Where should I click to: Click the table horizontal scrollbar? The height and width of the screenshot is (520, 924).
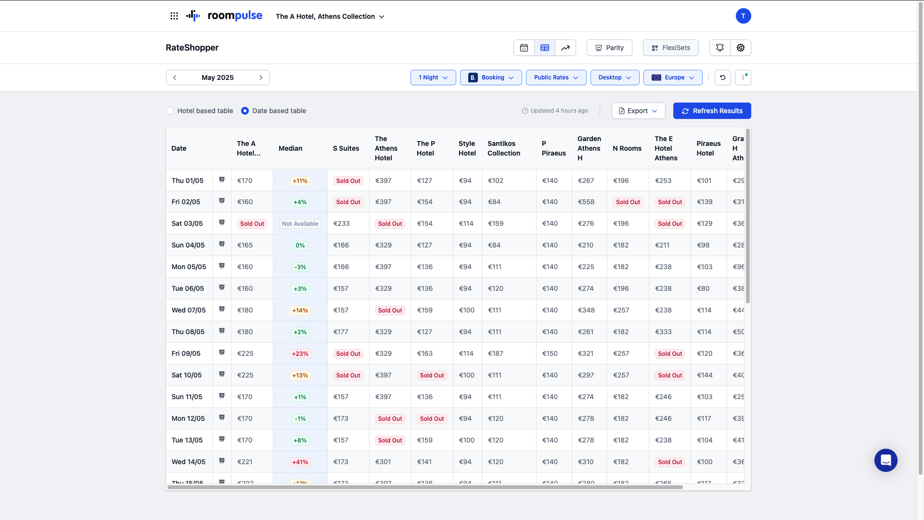point(425,487)
